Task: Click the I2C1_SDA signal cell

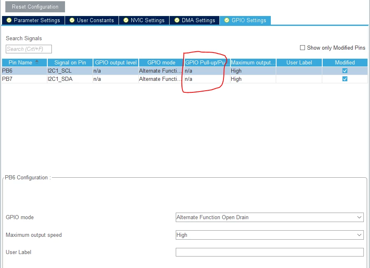Action: coord(70,79)
